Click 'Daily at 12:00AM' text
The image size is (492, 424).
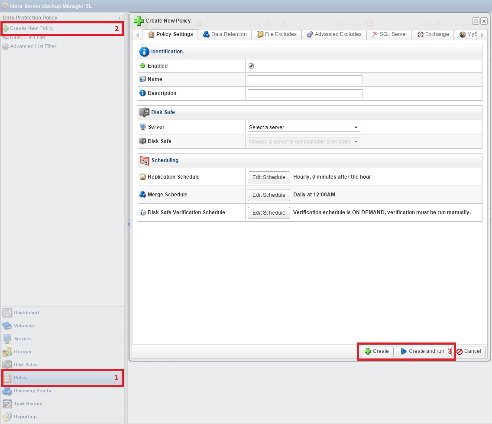pos(314,195)
